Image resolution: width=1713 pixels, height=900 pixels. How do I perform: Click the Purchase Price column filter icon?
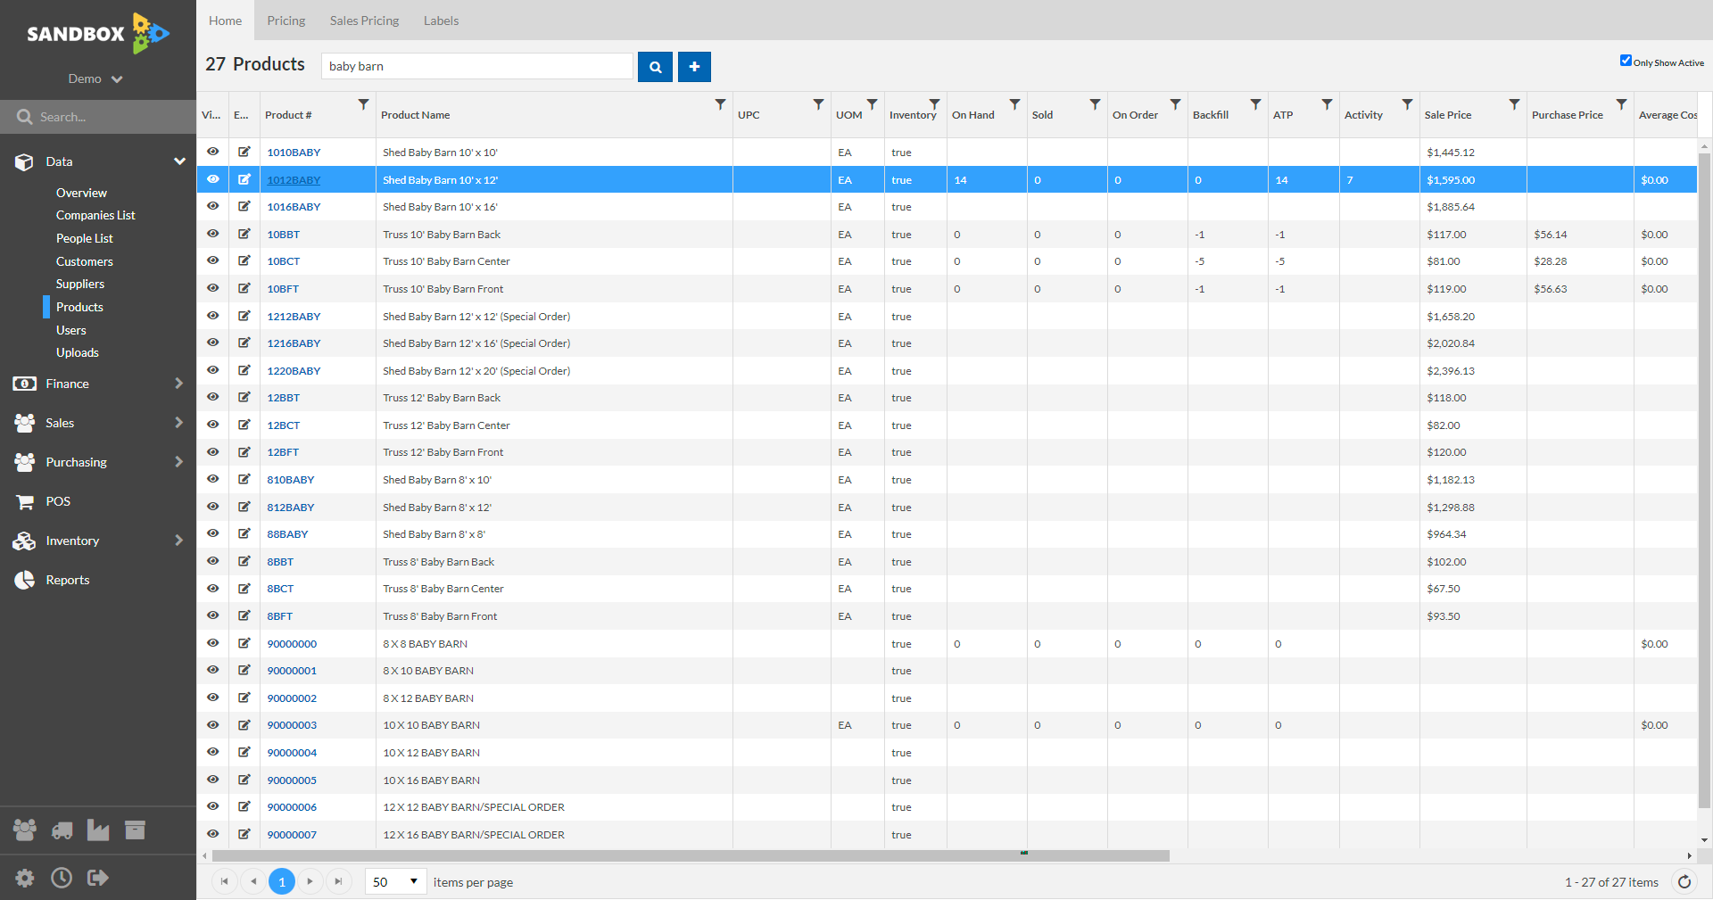pos(1621,104)
